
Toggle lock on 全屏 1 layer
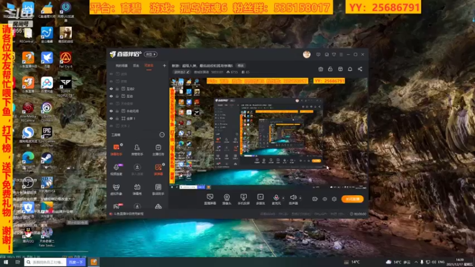coord(117,118)
